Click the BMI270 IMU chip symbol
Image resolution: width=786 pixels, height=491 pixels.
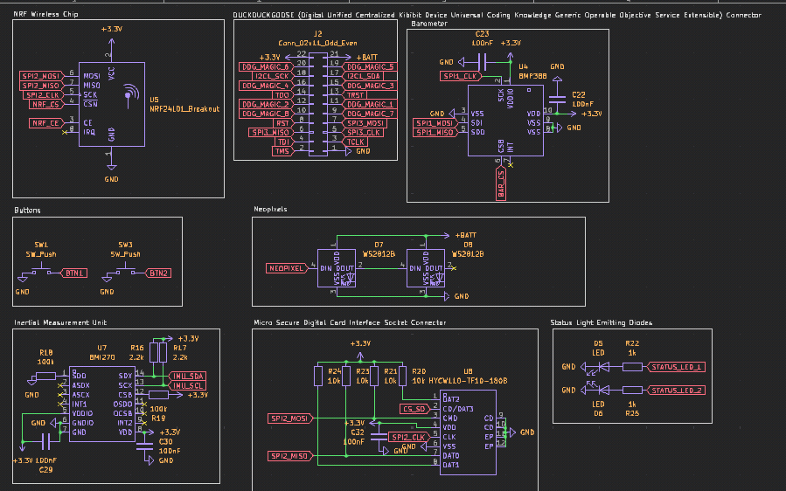tap(101, 404)
